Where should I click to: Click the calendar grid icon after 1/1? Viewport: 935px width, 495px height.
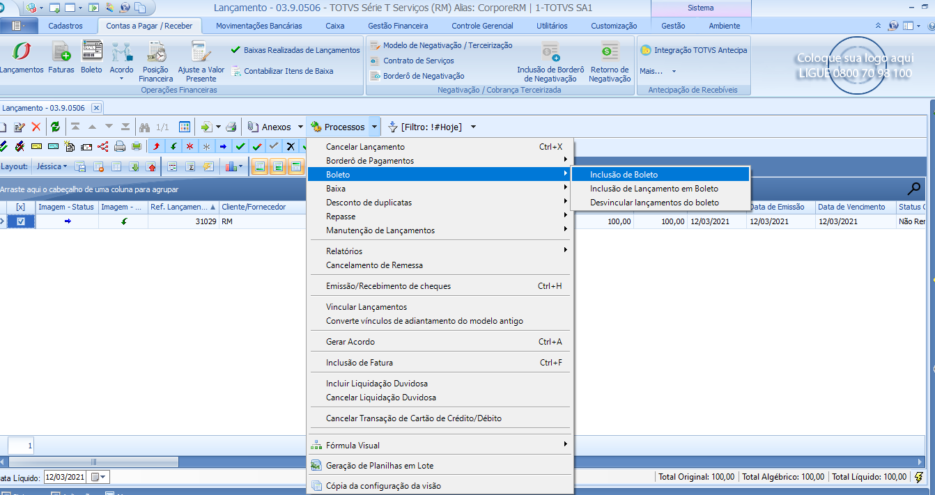click(x=185, y=127)
